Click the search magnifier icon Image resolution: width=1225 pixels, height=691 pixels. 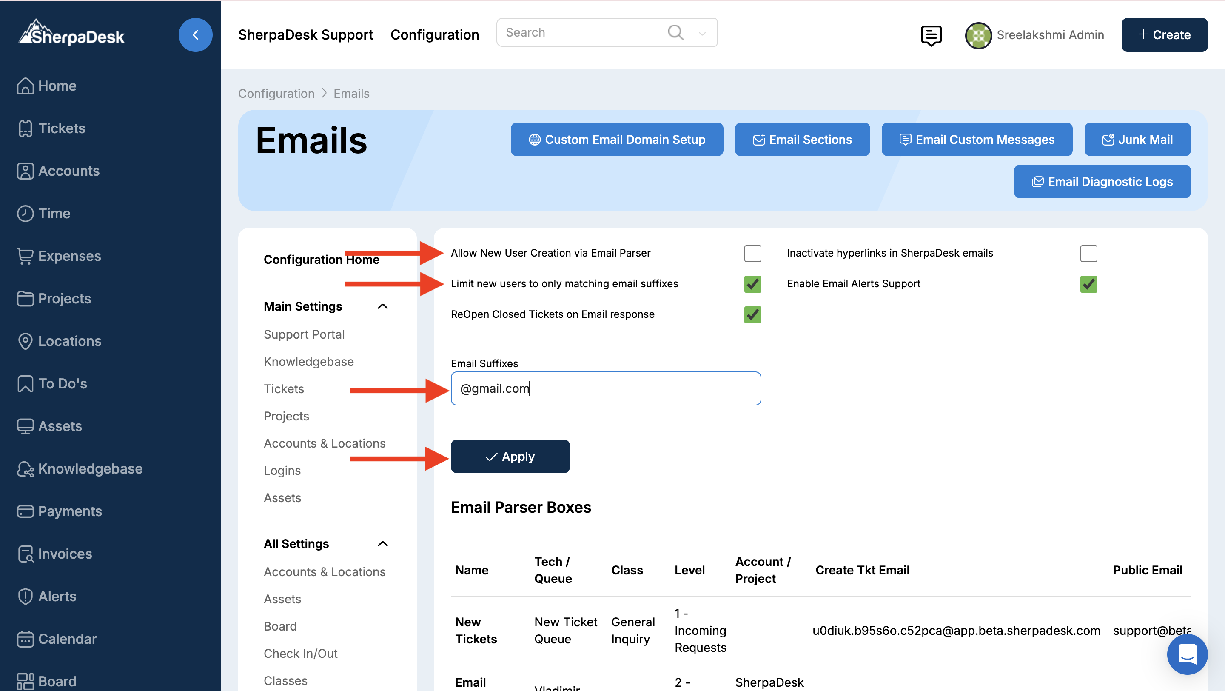point(675,32)
